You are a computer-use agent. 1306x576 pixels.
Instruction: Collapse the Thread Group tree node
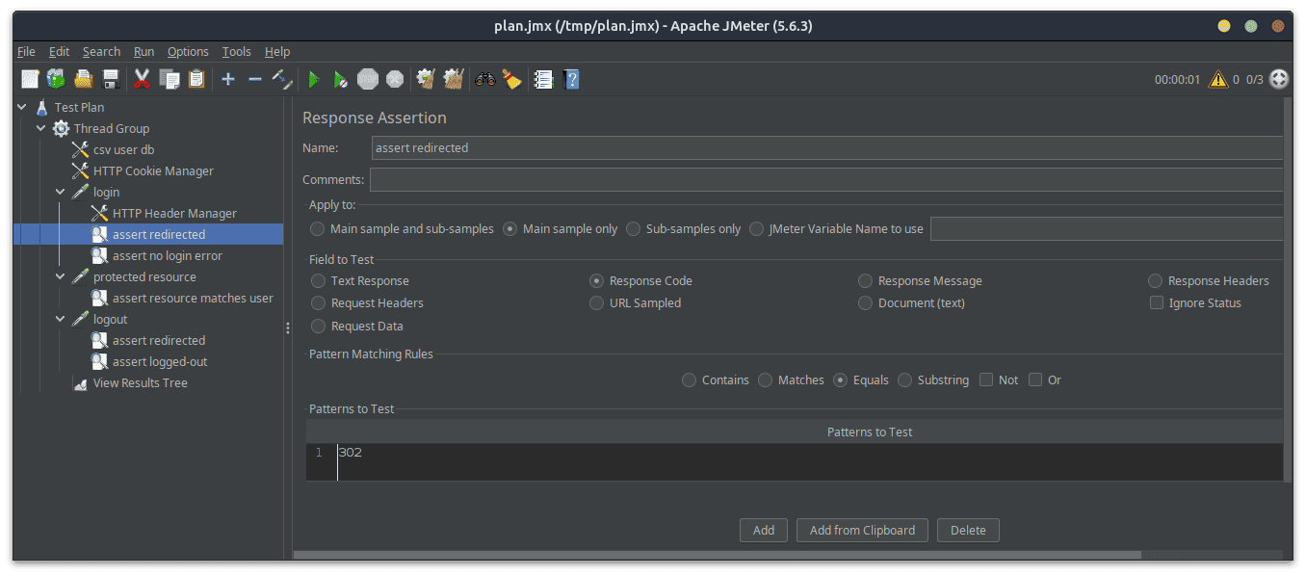point(41,128)
